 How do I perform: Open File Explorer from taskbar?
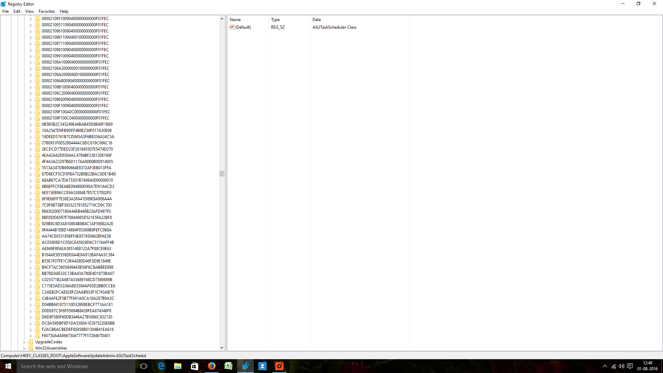(x=178, y=366)
